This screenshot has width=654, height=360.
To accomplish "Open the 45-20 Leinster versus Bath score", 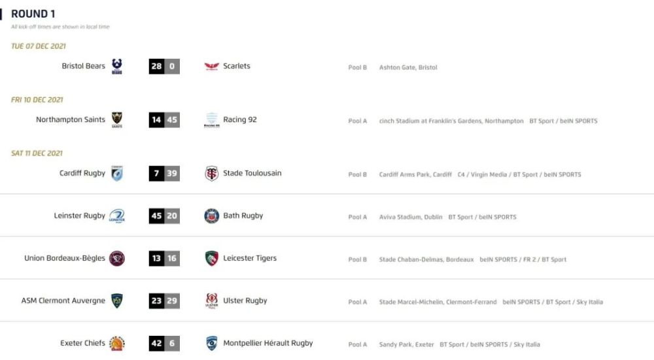I will 164,216.
